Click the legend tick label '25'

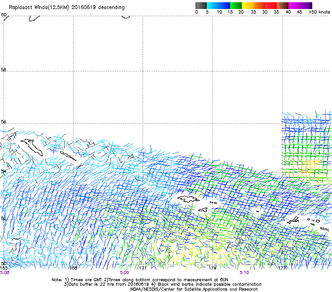253,12
